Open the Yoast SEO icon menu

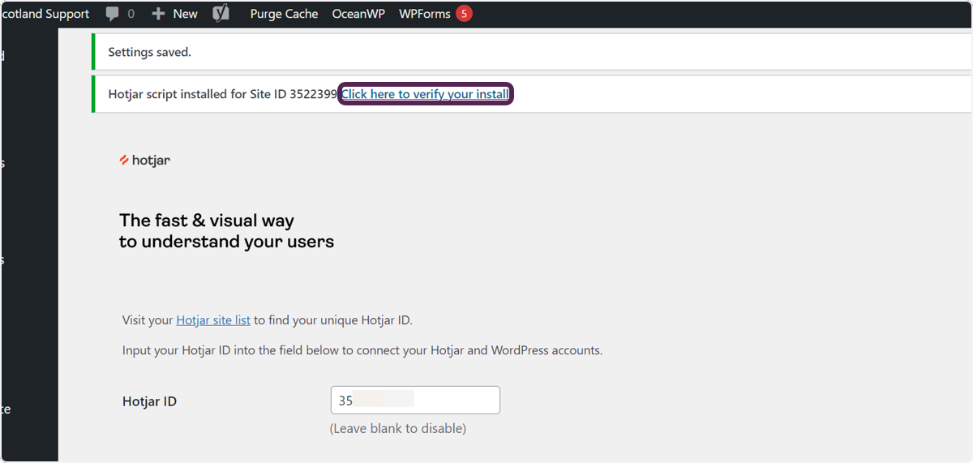click(220, 14)
